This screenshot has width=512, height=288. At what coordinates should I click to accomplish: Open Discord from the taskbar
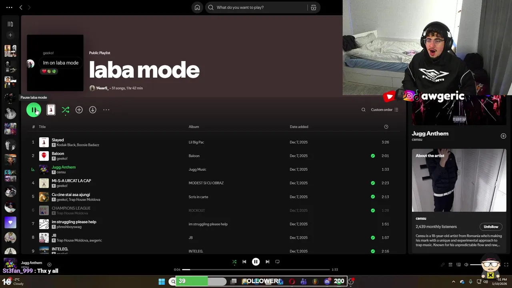click(327, 282)
